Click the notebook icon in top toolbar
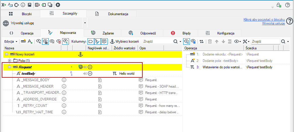294x132 pixels. (x=29, y=5)
